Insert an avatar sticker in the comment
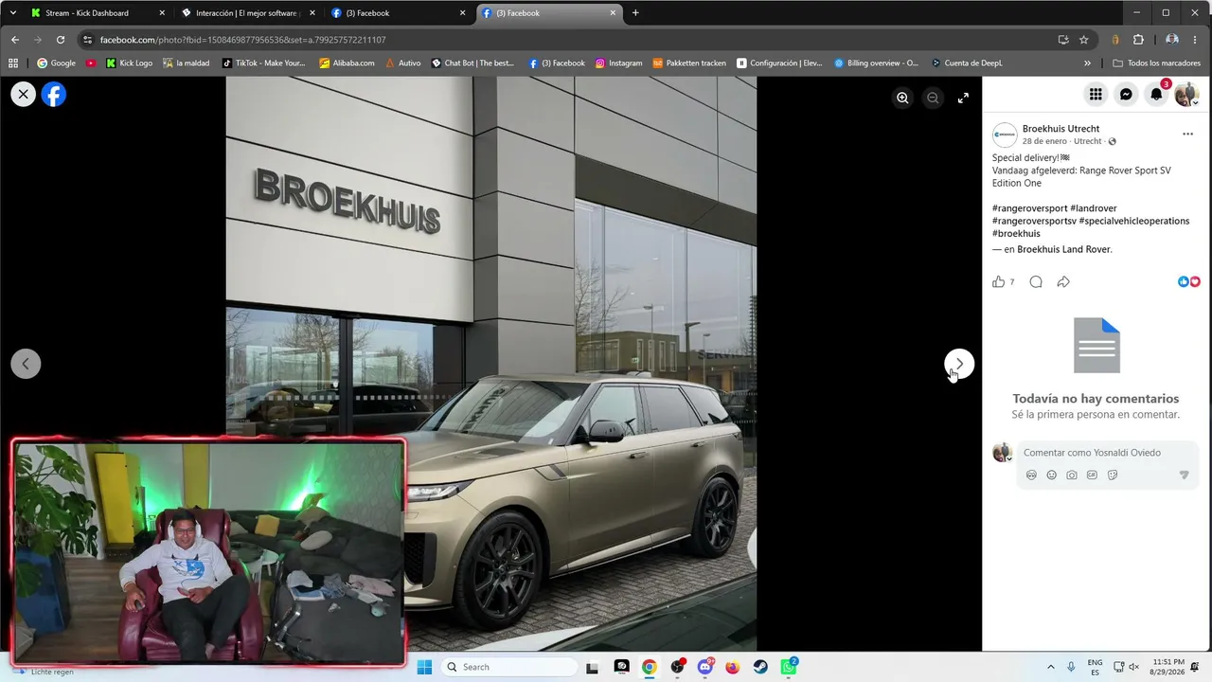This screenshot has width=1212, height=682. (x=1031, y=475)
